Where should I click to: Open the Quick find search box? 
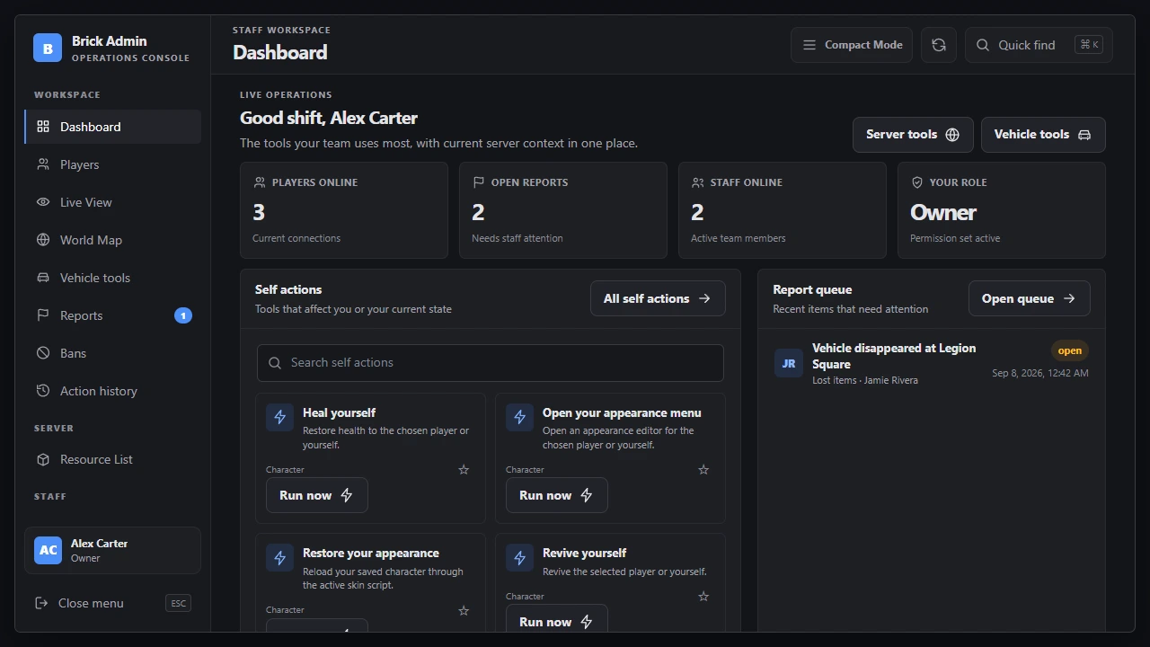click(1039, 45)
